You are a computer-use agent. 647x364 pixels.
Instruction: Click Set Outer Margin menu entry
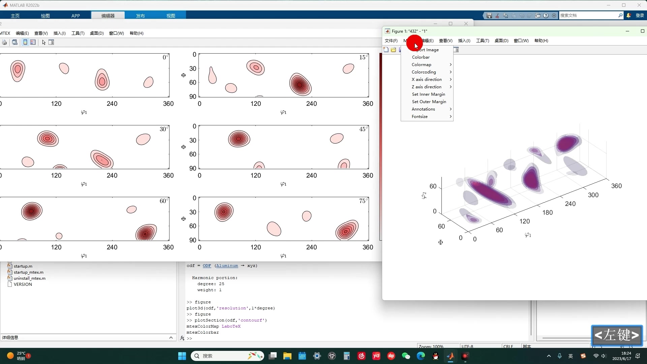pyautogui.click(x=429, y=102)
